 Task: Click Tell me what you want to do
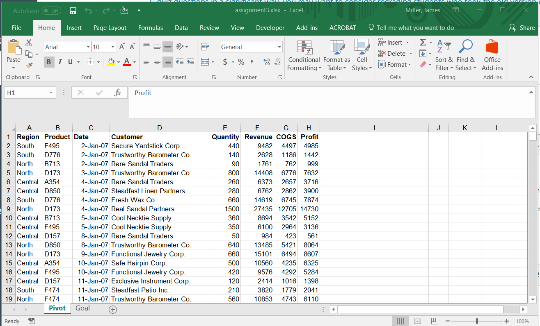click(415, 28)
